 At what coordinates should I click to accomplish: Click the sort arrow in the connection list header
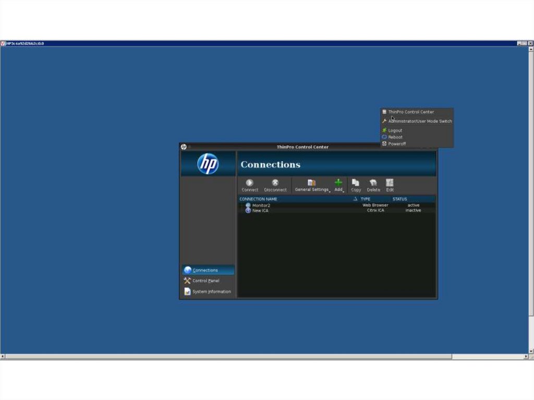tap(355, 199)
